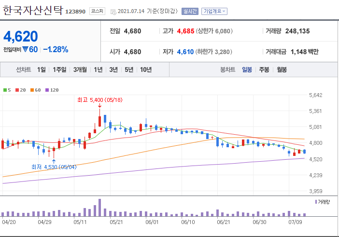This screenshot has height=237, width=339.
Task: Click the 3,959 price axis label
Action: [x=316, y=191]
